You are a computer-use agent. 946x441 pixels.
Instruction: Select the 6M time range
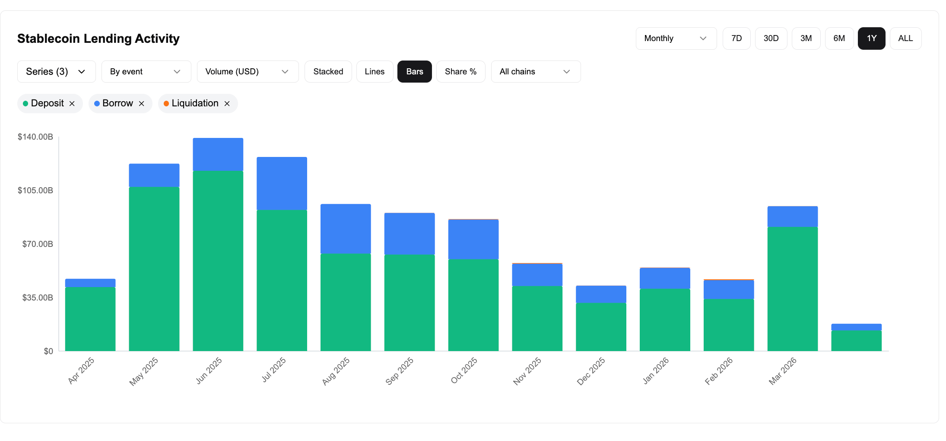click(839, 38)
